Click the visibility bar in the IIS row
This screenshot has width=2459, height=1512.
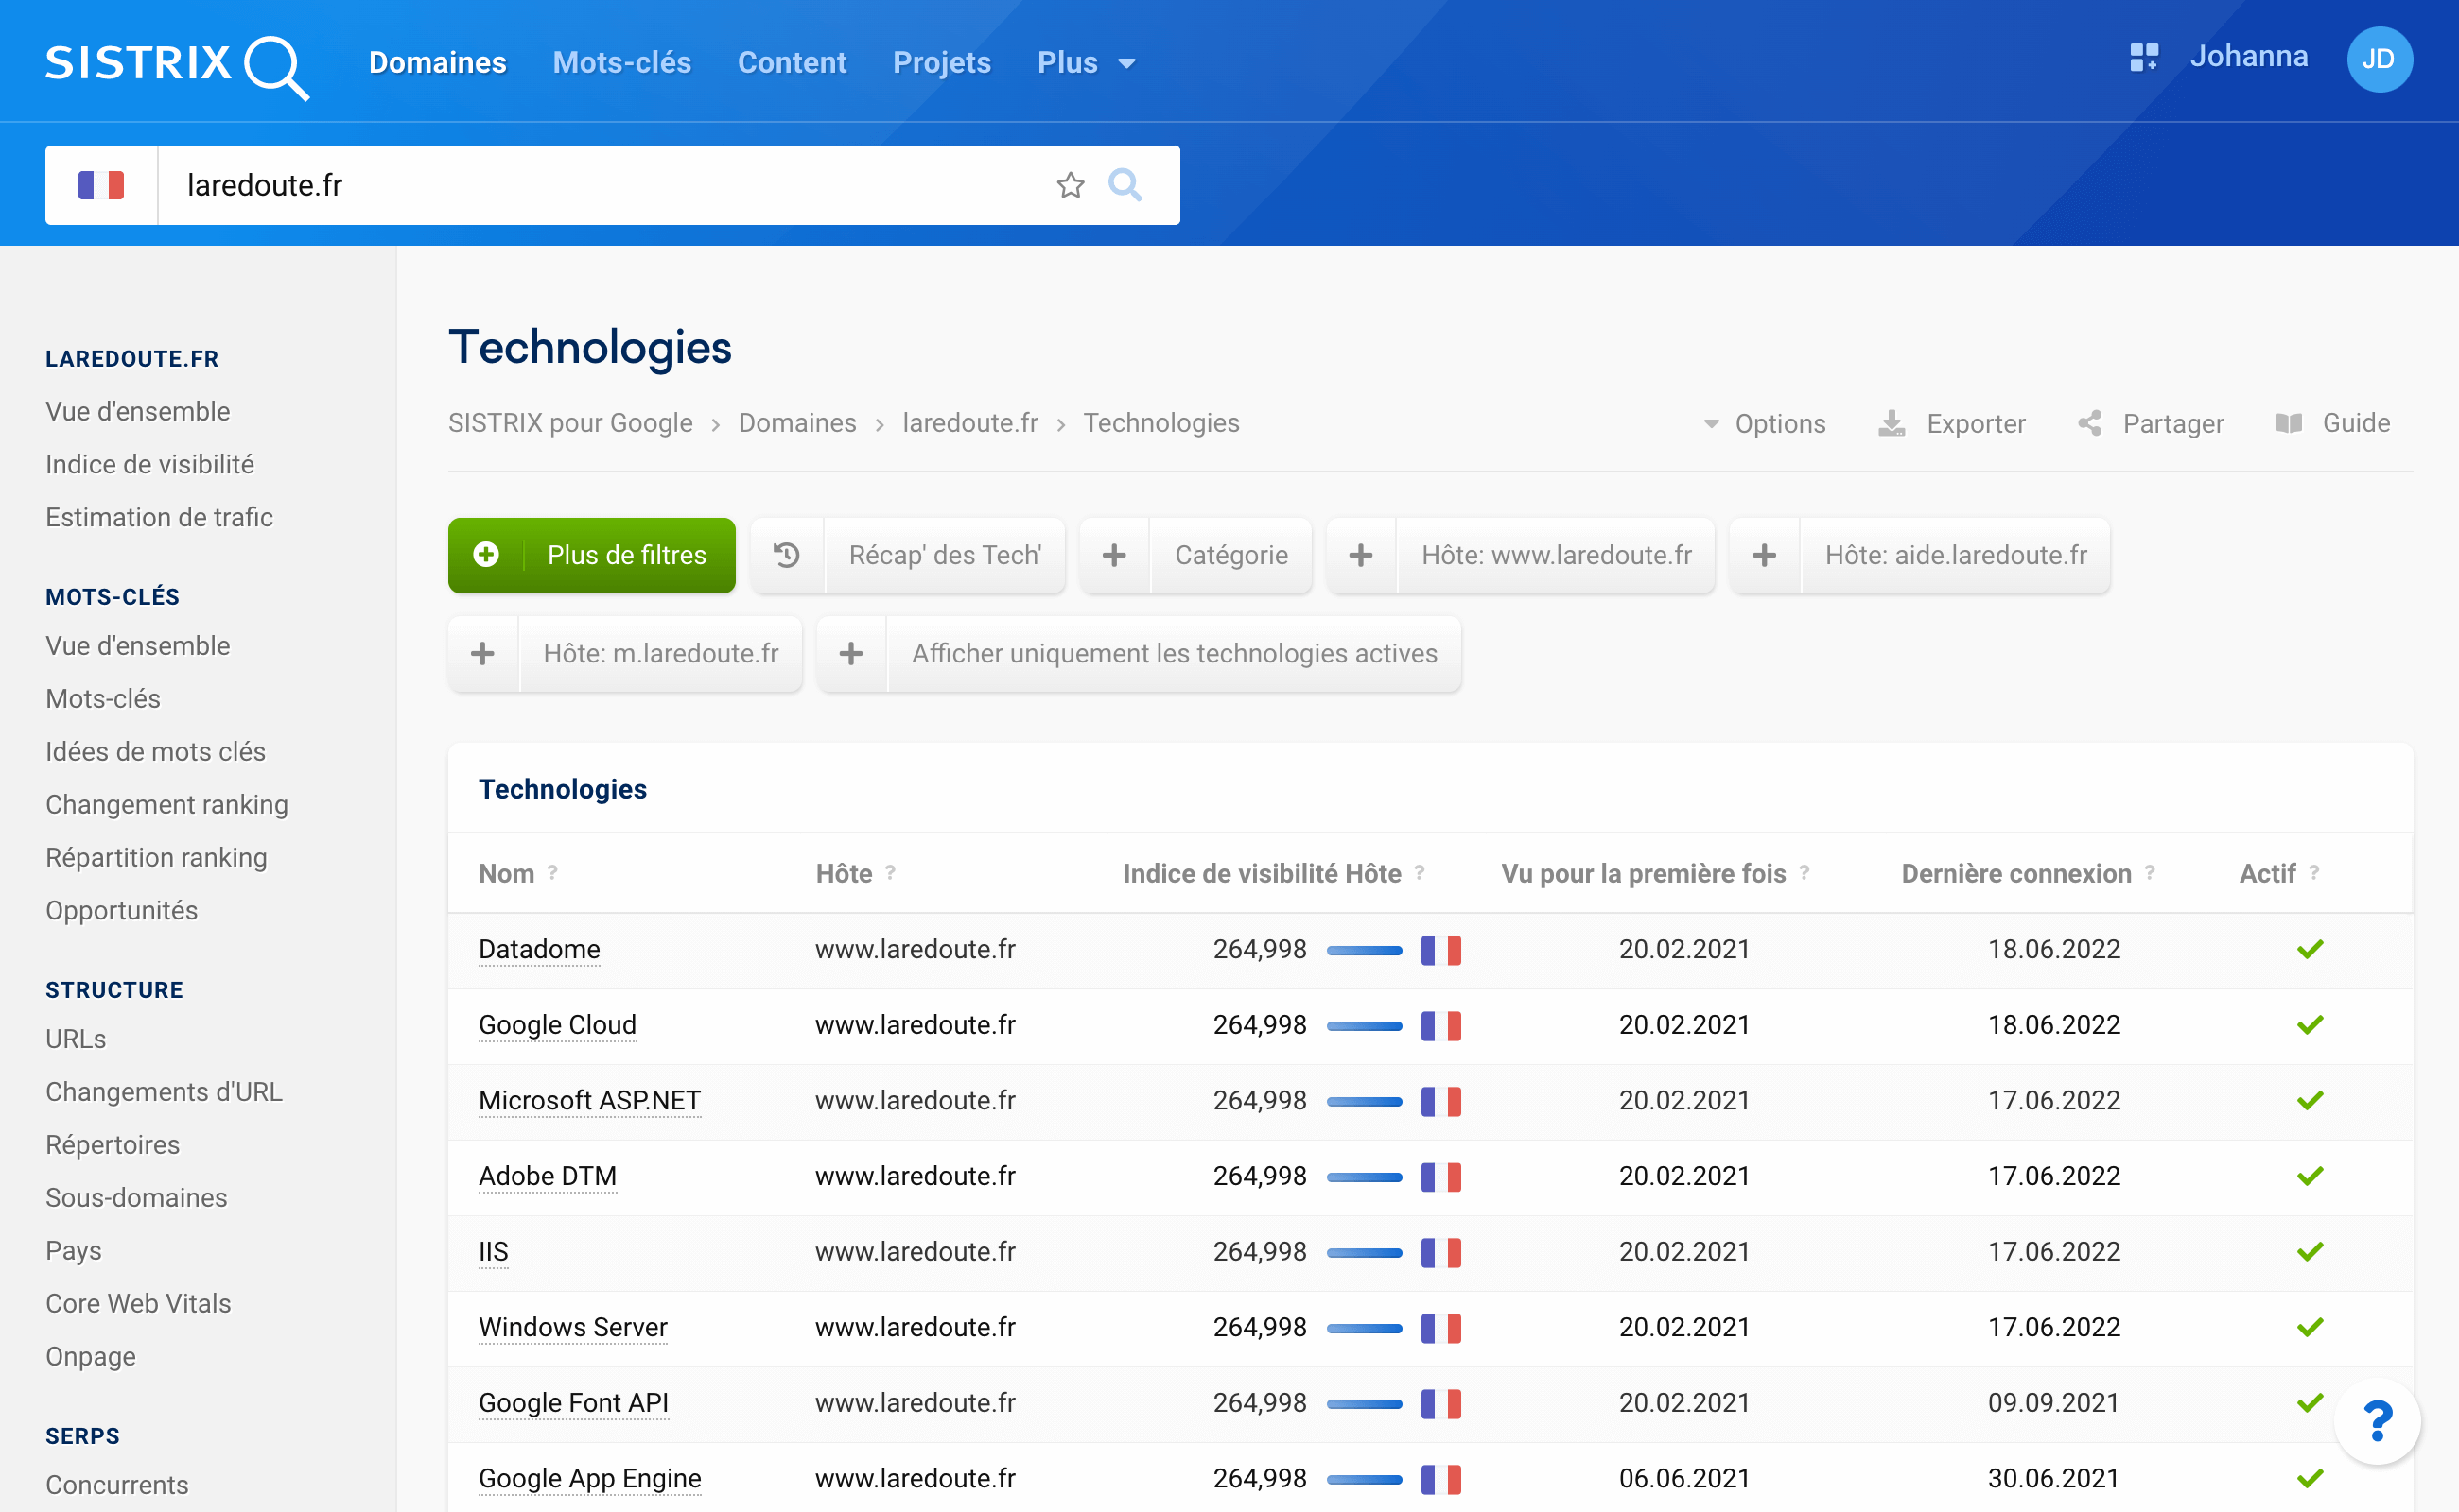point(1364,1252)
